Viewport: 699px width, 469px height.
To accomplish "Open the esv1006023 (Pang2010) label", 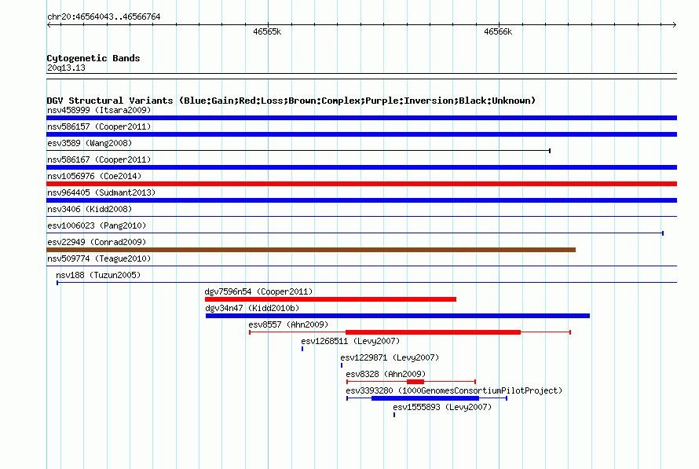I will tap(97, 225).
